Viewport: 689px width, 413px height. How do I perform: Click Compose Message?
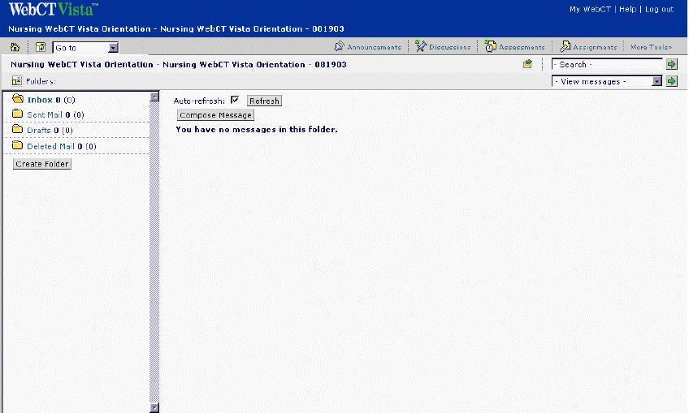point(215,115)
